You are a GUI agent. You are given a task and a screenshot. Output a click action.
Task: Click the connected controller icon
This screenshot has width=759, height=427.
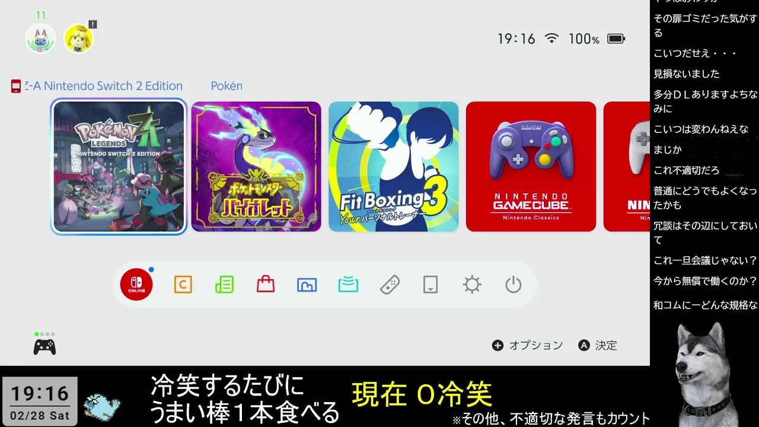pos(44,346)
